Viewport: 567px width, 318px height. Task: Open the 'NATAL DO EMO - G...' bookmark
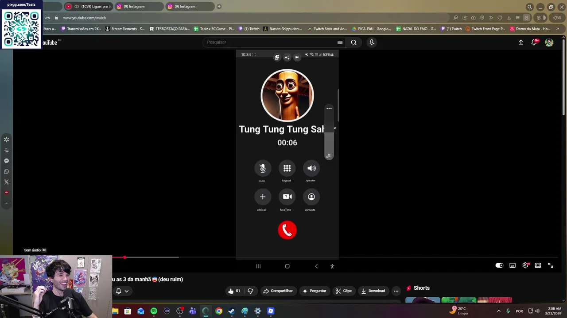pos(416,29)
